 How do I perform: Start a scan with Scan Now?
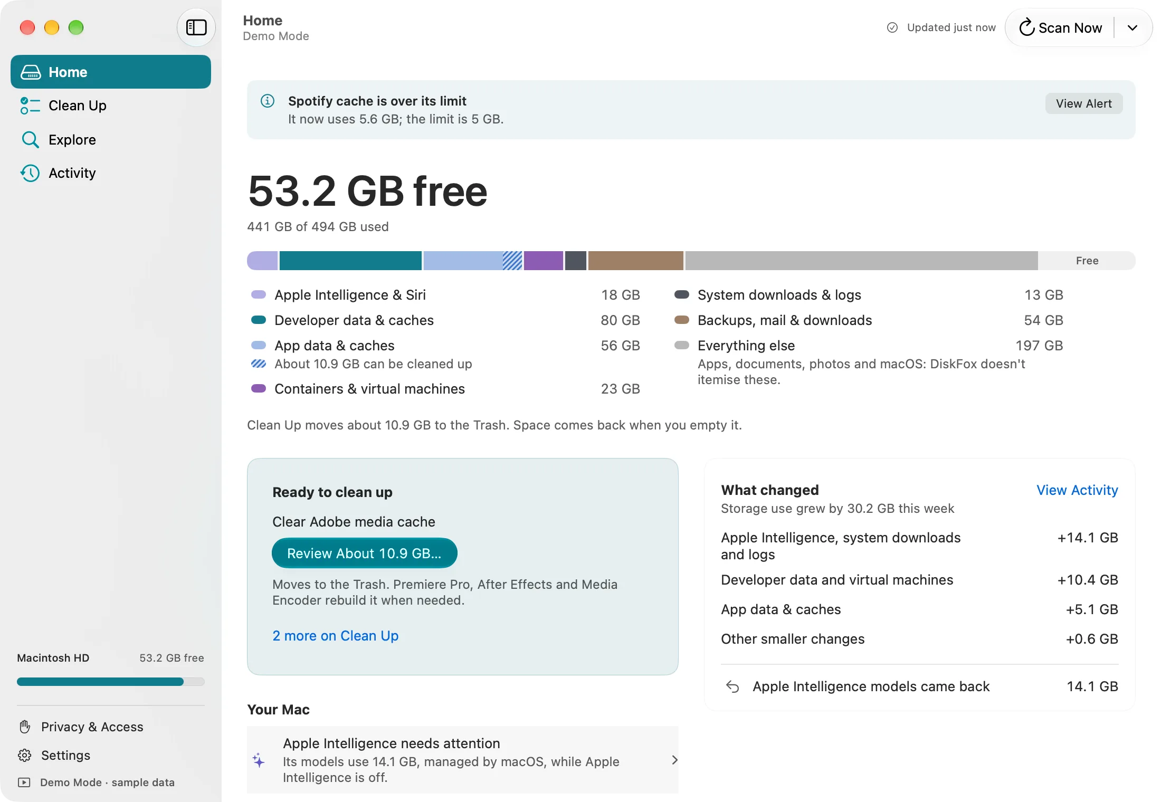(1061, 27)
